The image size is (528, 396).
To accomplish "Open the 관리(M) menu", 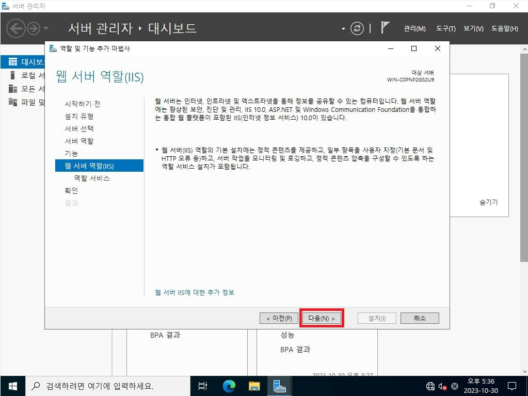I will pos(414,28).
